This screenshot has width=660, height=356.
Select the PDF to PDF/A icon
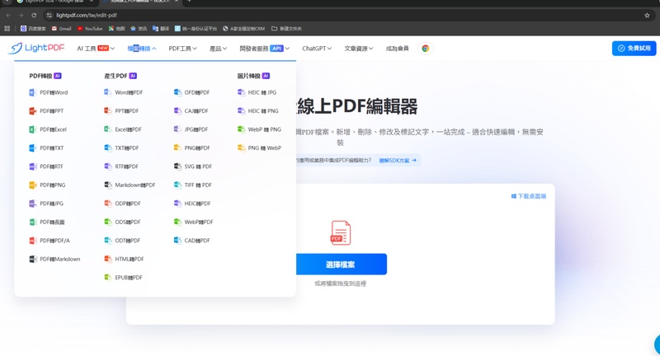pyautogui.click(x=32, y=241)
